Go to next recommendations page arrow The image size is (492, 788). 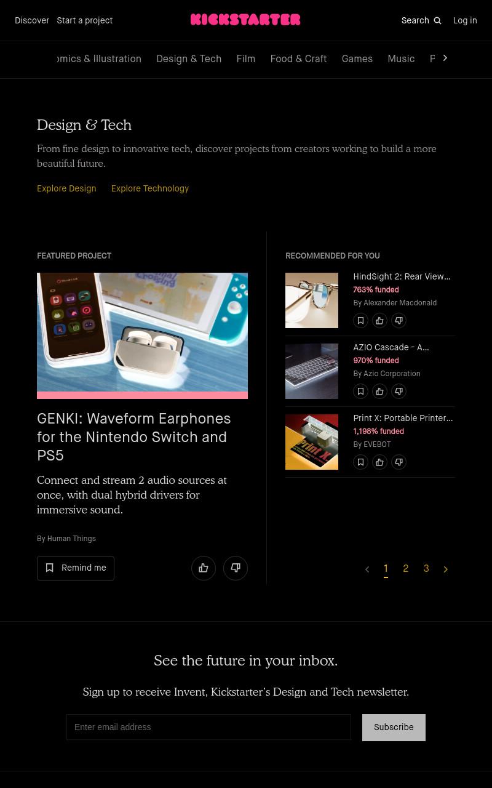coord(446,569)
